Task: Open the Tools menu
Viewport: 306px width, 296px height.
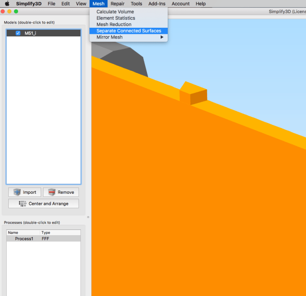Action: (x=136, y=4)
